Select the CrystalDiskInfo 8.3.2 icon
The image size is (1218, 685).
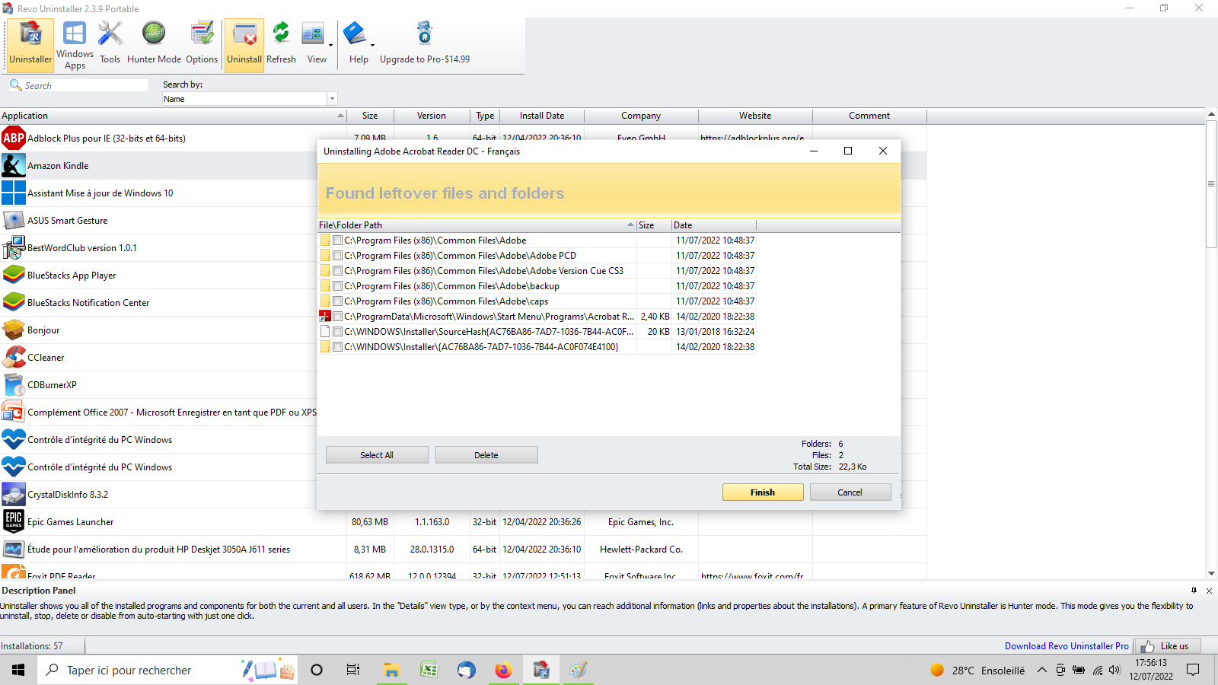[14, 495]
